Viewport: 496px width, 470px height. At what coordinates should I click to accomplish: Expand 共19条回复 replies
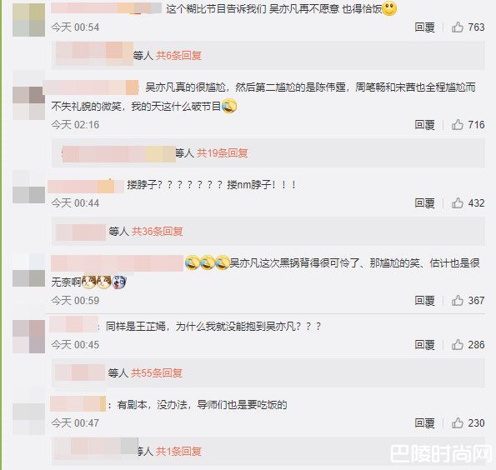tap(222, 153)
